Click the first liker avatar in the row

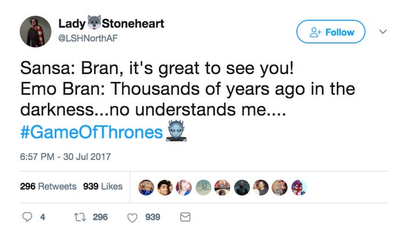pos(146,187)
